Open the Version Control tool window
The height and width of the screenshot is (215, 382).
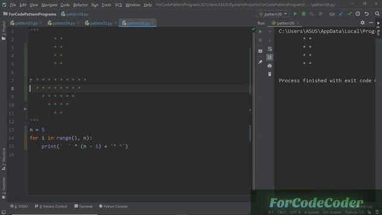point(51,207)
